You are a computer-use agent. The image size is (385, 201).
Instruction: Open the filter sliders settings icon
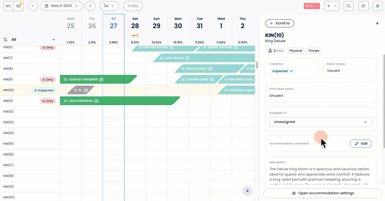[363, 6]
